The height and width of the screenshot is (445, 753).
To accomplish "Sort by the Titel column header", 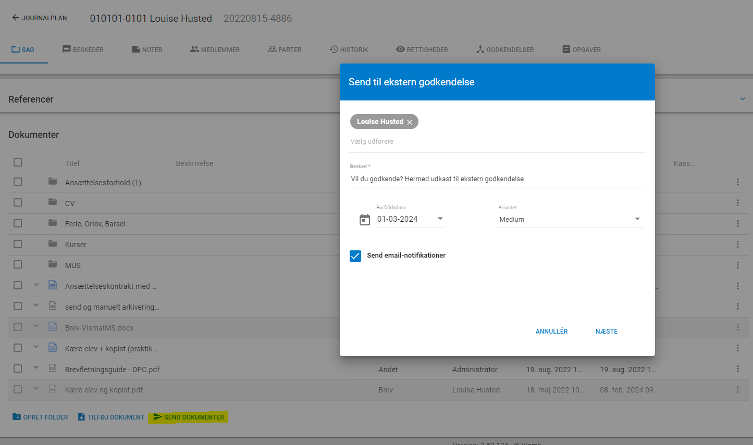I will [x=72, y=163].
